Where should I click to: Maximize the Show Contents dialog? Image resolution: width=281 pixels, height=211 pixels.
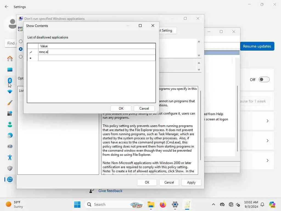click(x=140, y=26)
